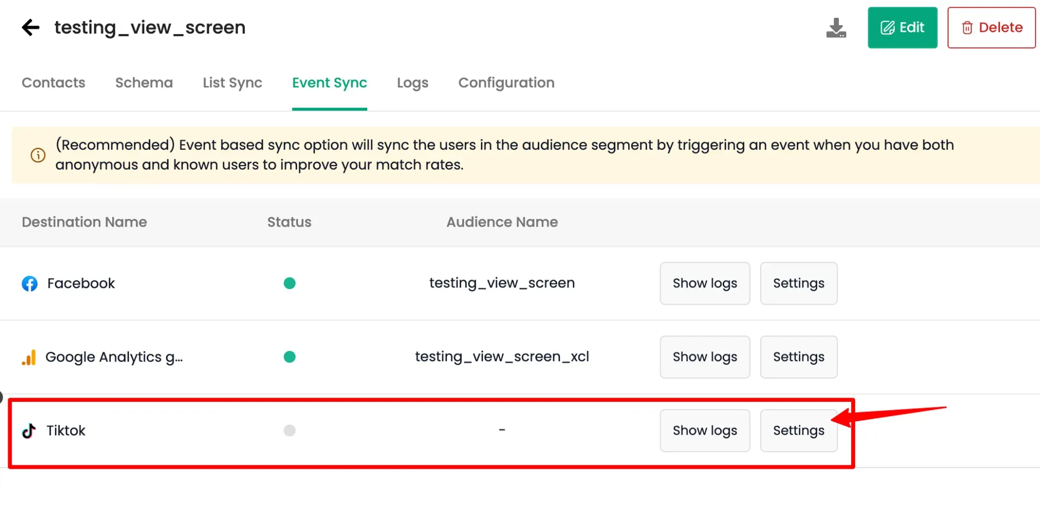Open Settings for Facebook

(799, 283)
